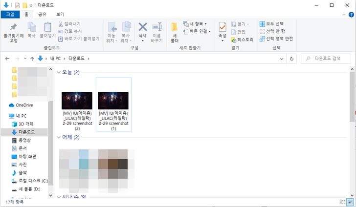The image size is (356, 207).
Task: Open 새 항목 (New item) dropdown
Action: (x=195, y=24)
